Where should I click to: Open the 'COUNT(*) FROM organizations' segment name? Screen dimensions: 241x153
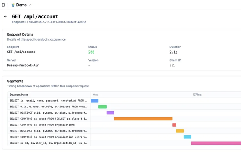point(42,125)
